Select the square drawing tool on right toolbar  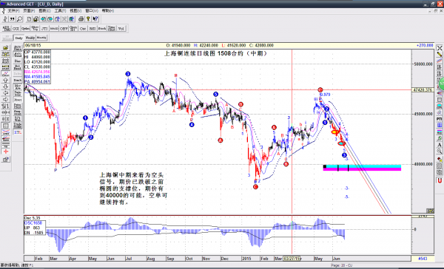coord(440,100)
